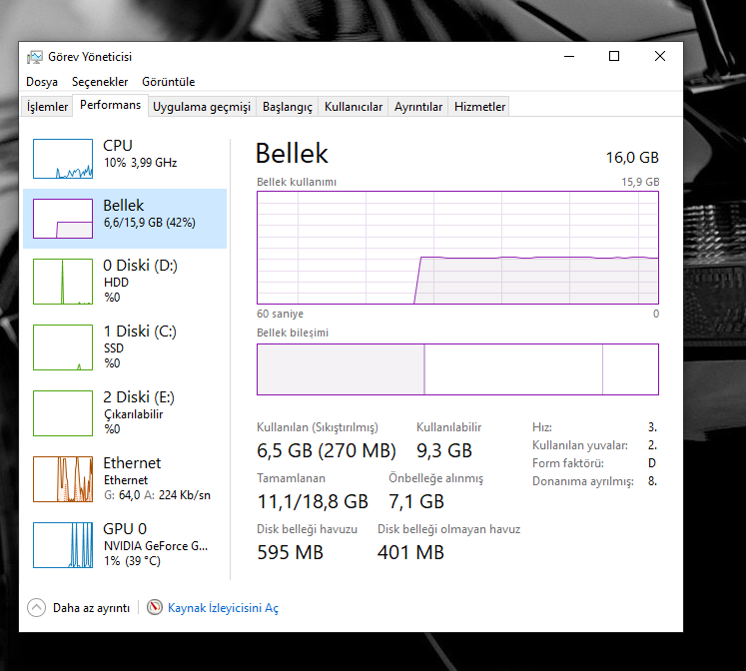746x671 pixels.
Task: Open the 1 Diski (C:) SSD graph
Action: click(x=63, y=347)
